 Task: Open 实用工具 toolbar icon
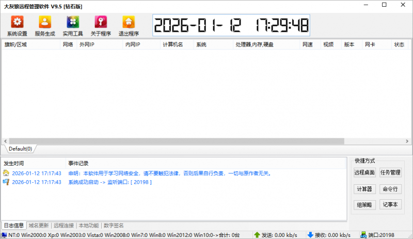73,22
